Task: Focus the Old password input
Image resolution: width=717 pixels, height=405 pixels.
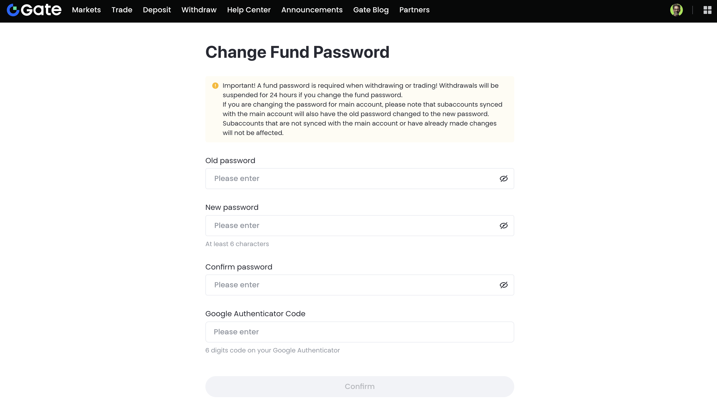Action: click(360, 179)
